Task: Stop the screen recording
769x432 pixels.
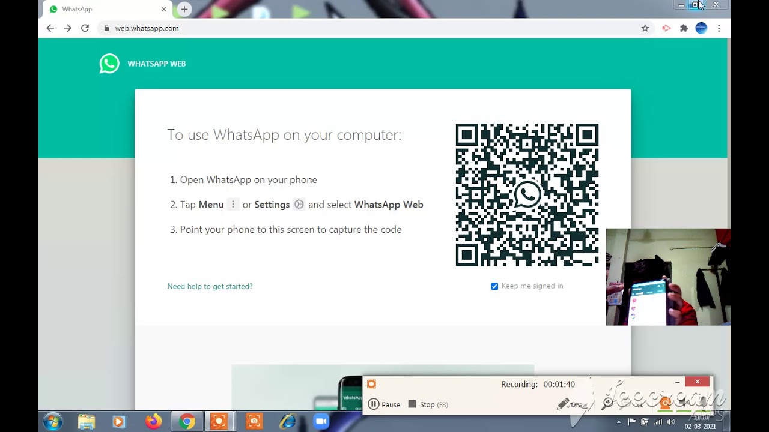Action: tap(428, 404)
